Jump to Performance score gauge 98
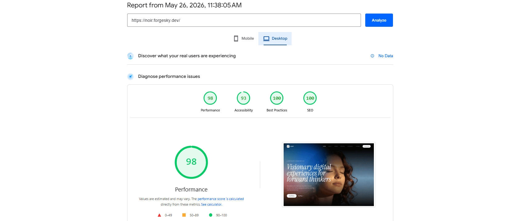Screen dimensions: 522x221 pos(210,98)
